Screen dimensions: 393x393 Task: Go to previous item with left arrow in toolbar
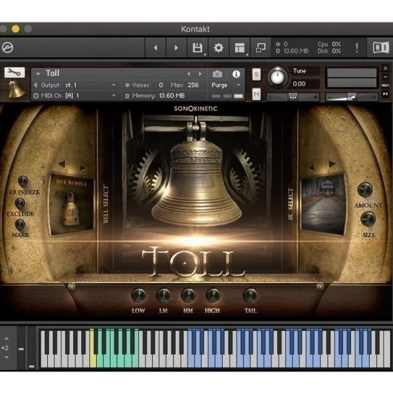click(x=155, y=48)
